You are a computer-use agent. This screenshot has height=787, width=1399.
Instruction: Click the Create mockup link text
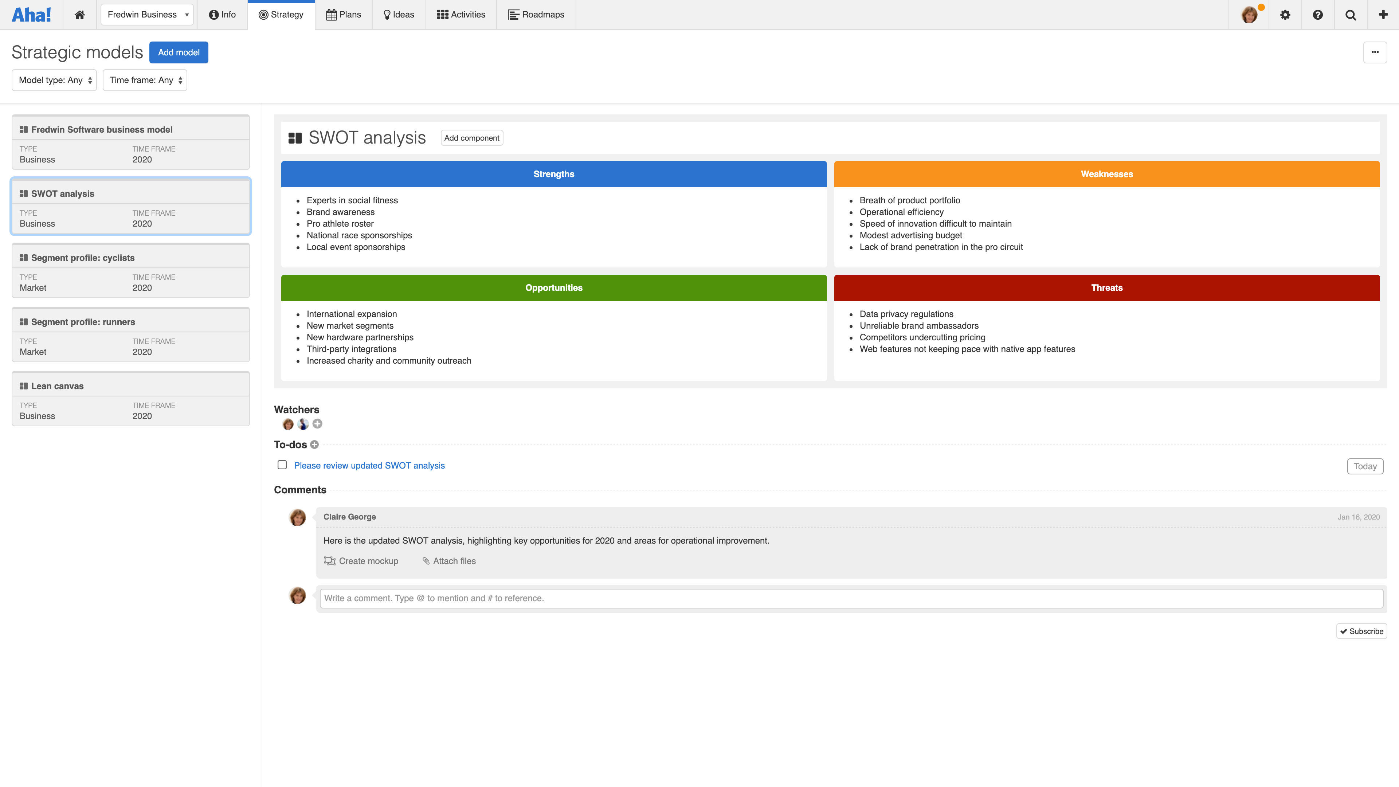369,561
